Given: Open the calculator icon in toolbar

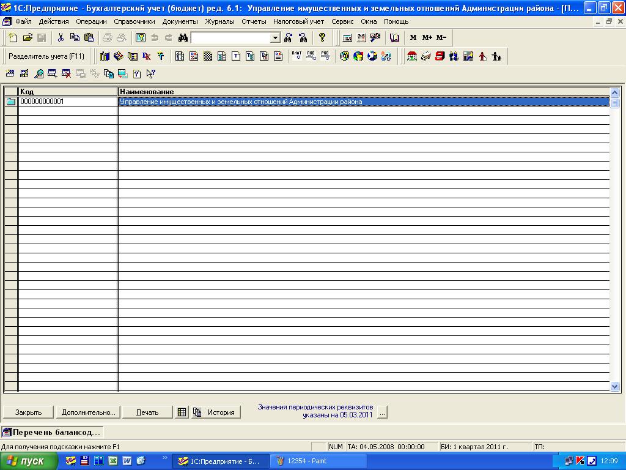Looking at the screenshot, I should click(x=347, y=37).
